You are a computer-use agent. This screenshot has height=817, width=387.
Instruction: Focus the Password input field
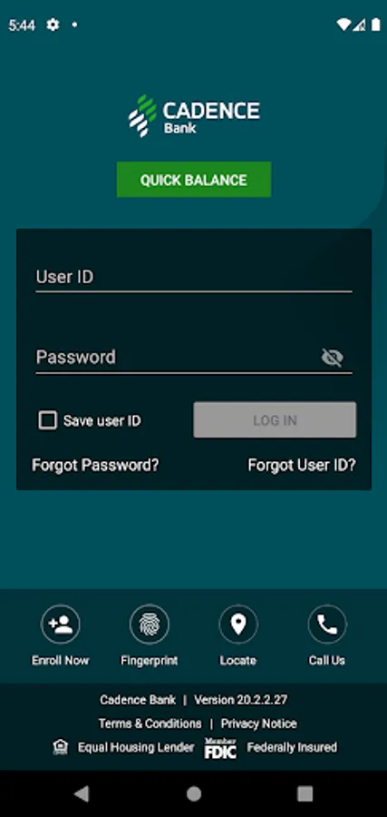[177, 358]
